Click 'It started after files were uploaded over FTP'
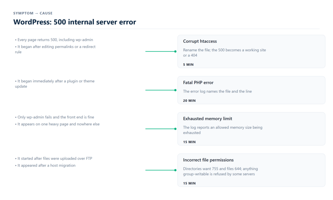 (x=54, y=159)
